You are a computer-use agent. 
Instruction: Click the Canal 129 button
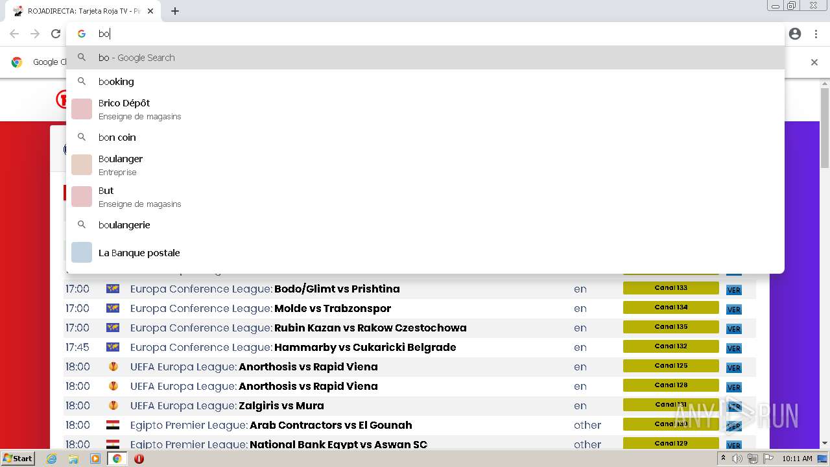pos(670,443)
